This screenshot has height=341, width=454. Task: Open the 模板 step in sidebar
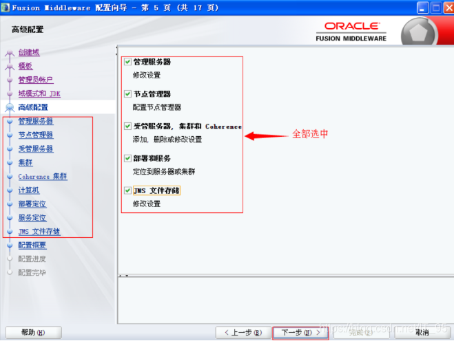[25, 66]
